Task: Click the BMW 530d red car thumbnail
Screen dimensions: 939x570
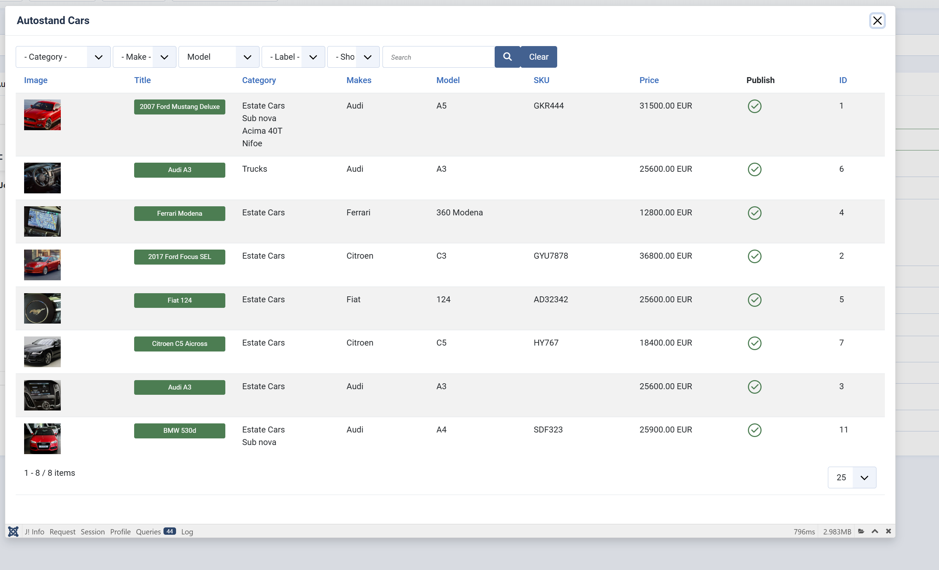Action: pos(42,438)
